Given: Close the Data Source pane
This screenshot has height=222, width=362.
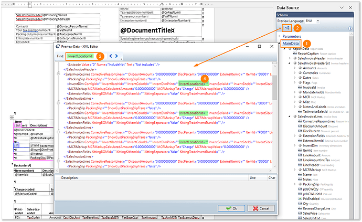Looking at the screenshot, I should pyautogui.click(x=350, y=8).
